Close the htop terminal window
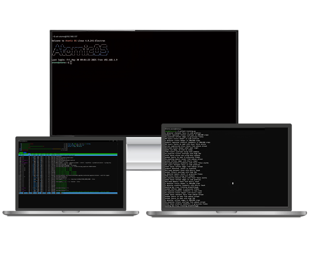 (117, 141)
